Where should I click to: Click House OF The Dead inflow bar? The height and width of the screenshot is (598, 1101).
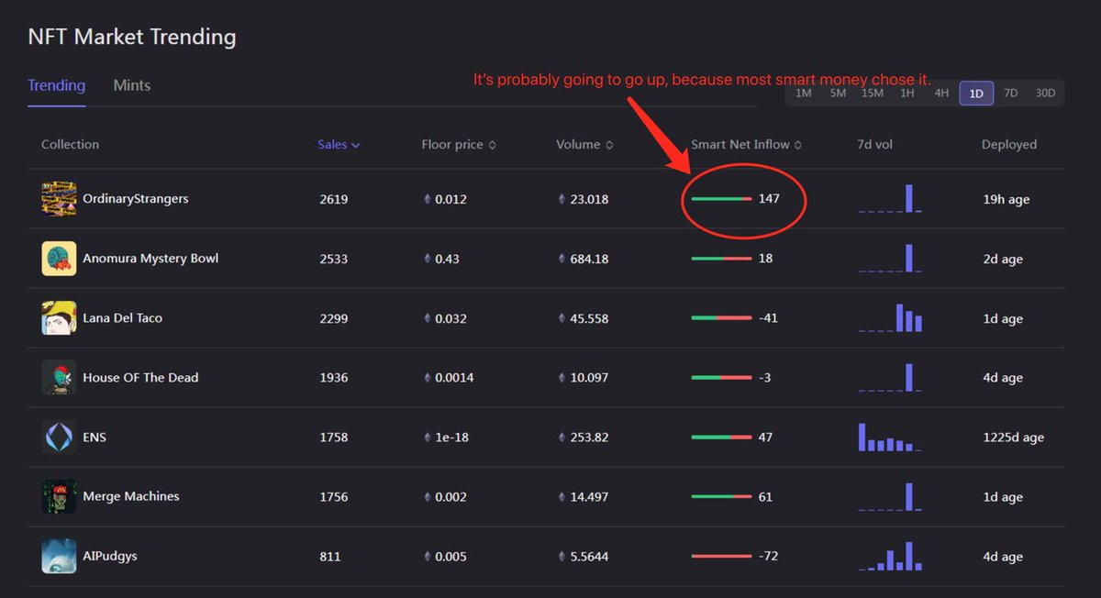721,378
